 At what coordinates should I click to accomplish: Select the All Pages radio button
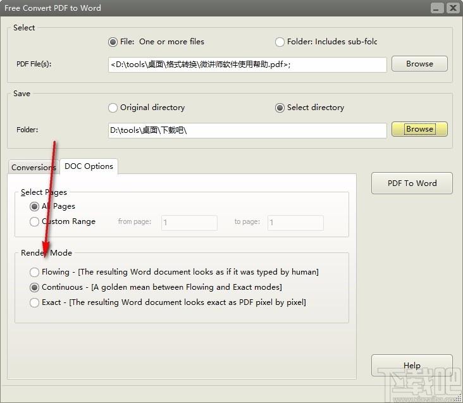[34, 206]
